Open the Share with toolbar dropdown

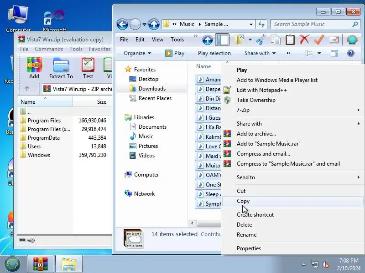pos(260,53)
